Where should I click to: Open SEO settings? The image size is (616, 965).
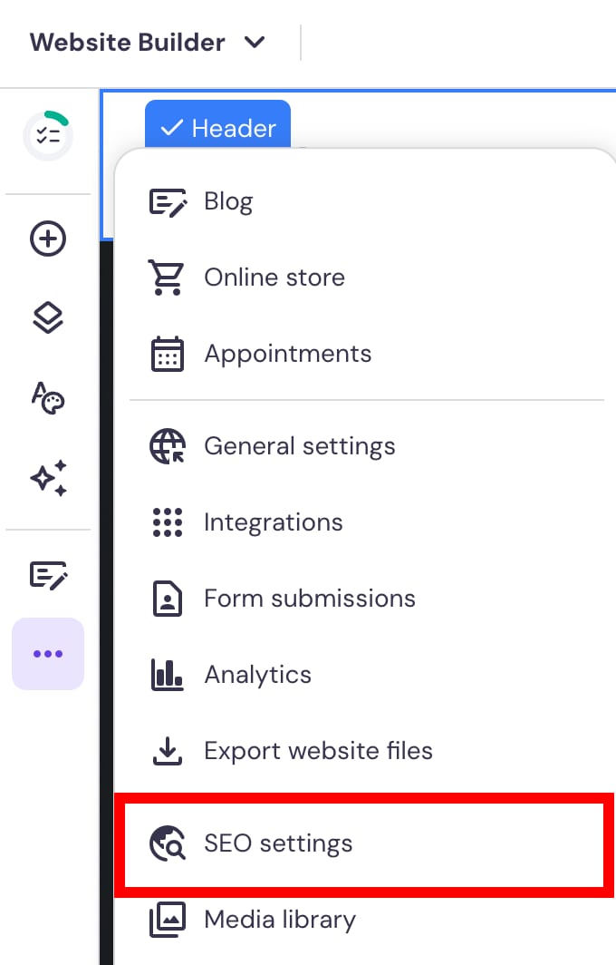pyautogui.click(x=278, y=843)
